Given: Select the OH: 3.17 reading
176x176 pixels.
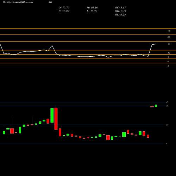Looking at the screenshot, I should (x=121, y=11).
